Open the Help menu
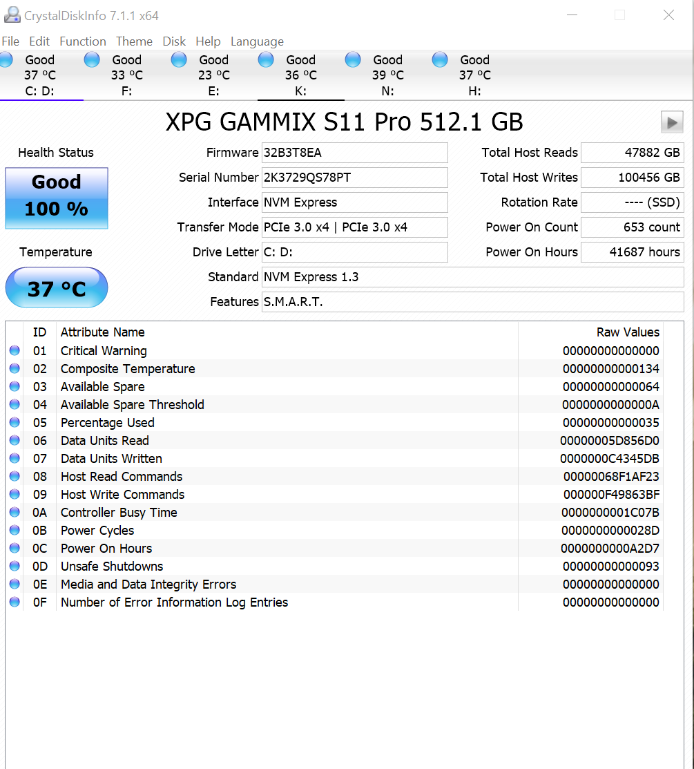This screenshot has width=694, height=769. point(208,41)
